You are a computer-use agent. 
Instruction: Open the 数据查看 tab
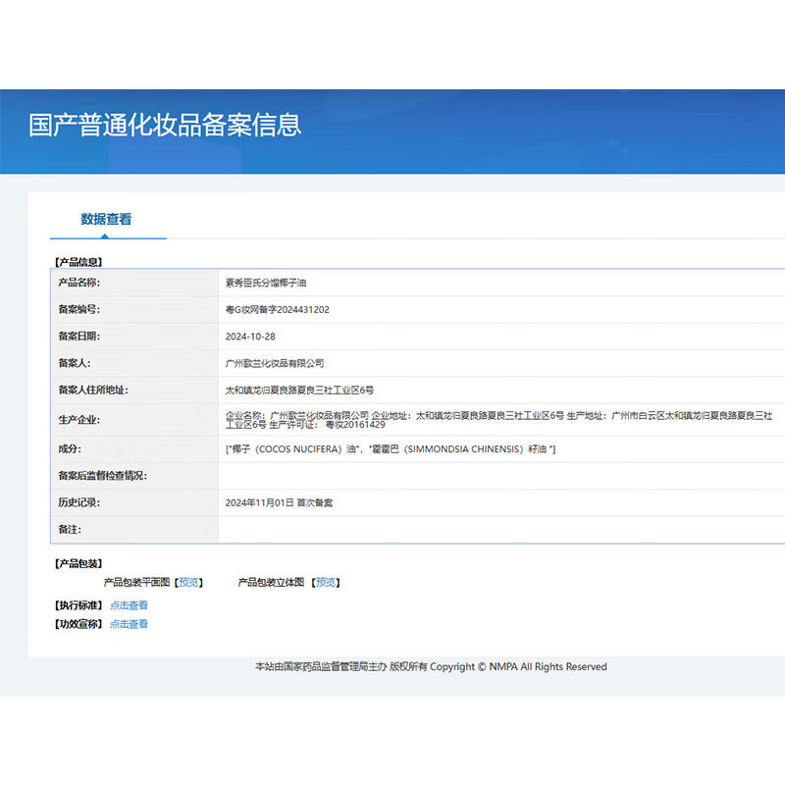[x=106, y=219]
